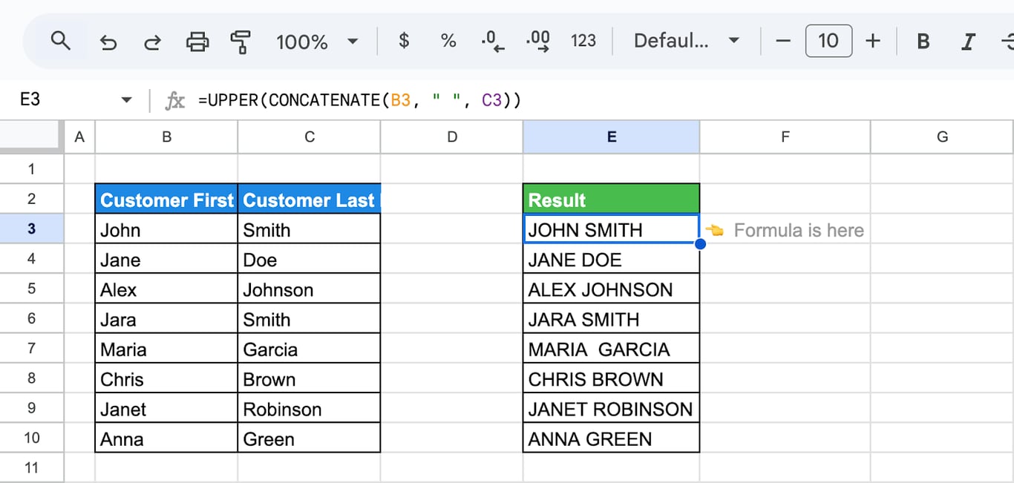Select the JANE DOE result cell

tap(611, 259)
